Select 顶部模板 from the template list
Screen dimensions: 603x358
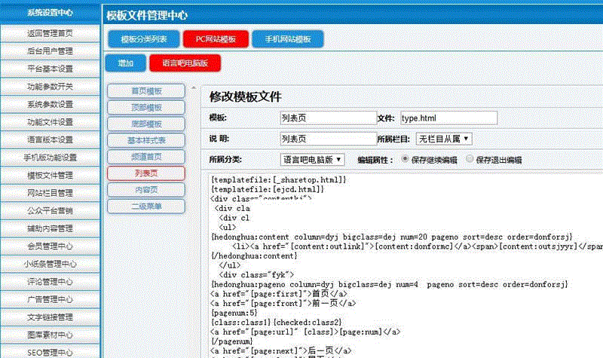click(x=146, y=108)
